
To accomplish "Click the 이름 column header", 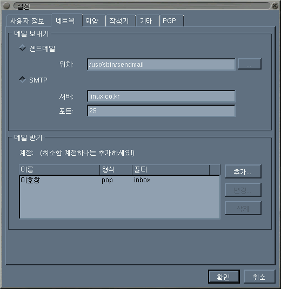I will point(59,169).
